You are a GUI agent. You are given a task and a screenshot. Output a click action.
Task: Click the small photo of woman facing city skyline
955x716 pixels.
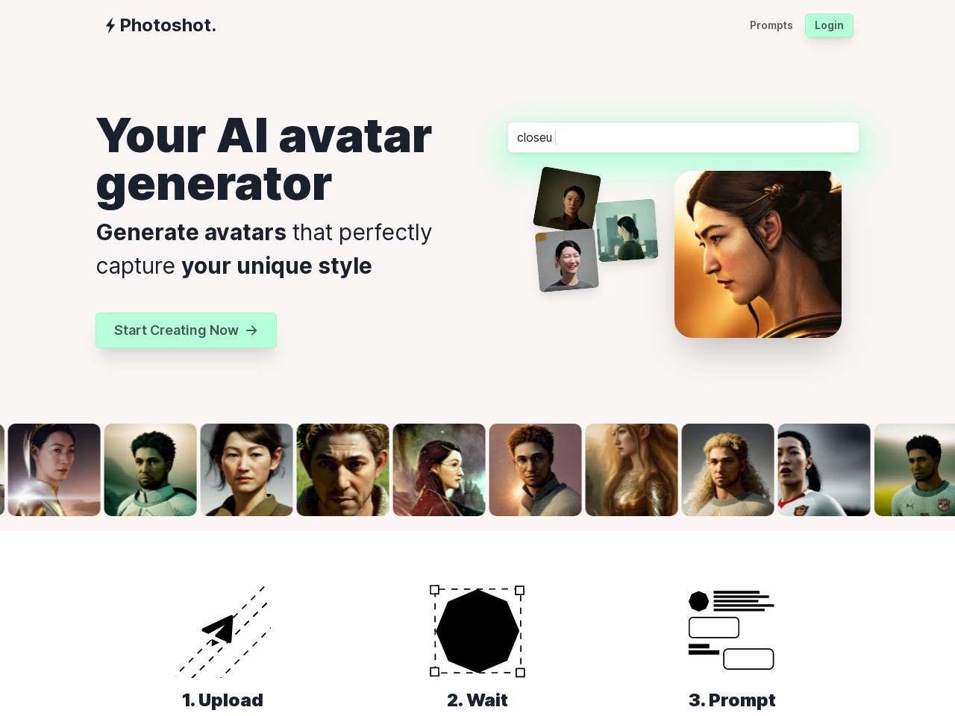[627, 230]
